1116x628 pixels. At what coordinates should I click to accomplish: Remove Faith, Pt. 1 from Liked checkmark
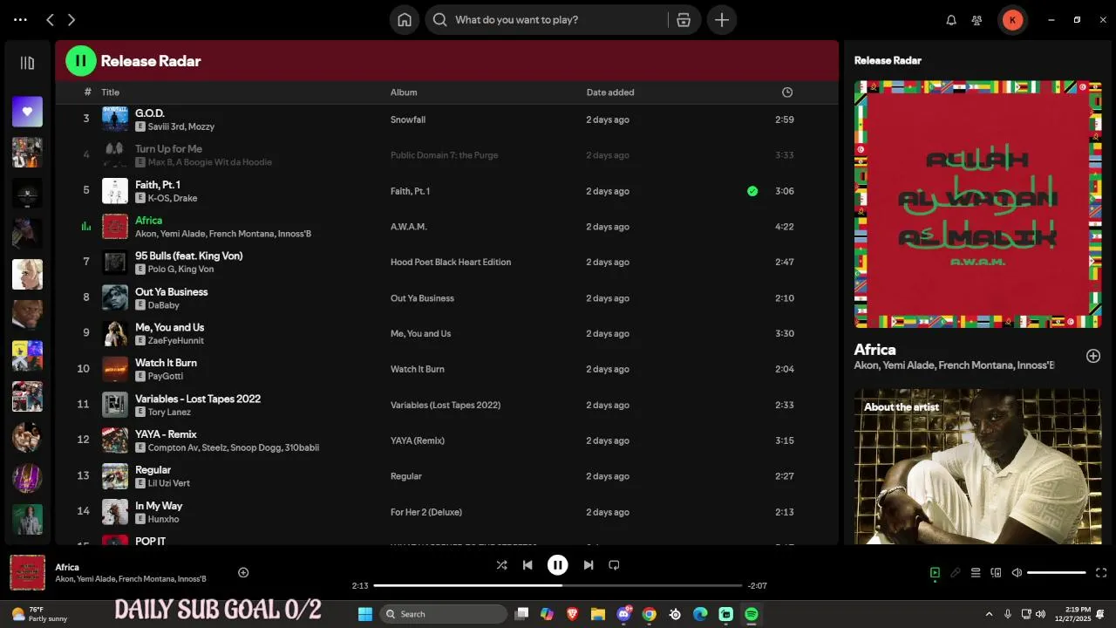(x=752, y=191)
